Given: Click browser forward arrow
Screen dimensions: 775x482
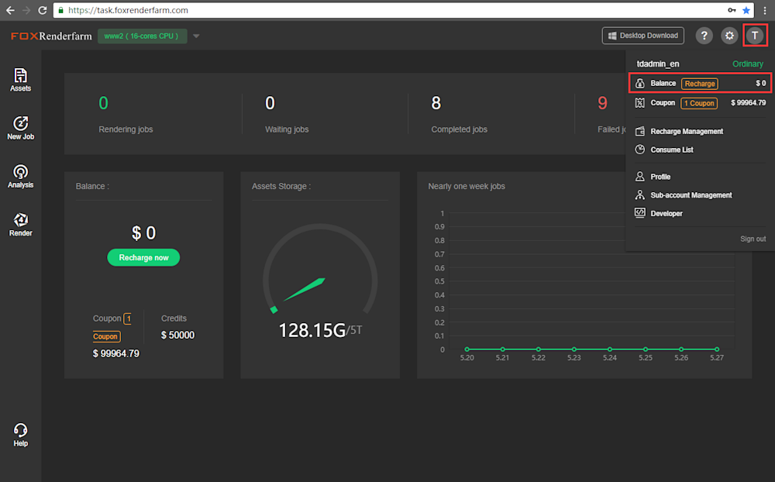Looking at the screenshot, I should (x=26, y=10).
